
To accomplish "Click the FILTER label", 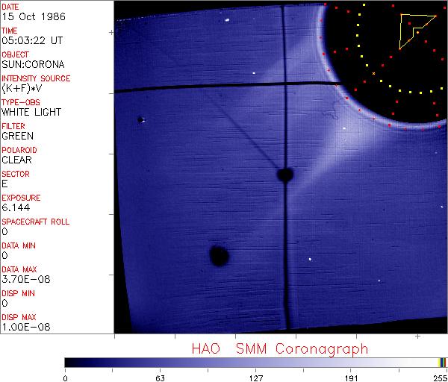I will pos(13,126).
